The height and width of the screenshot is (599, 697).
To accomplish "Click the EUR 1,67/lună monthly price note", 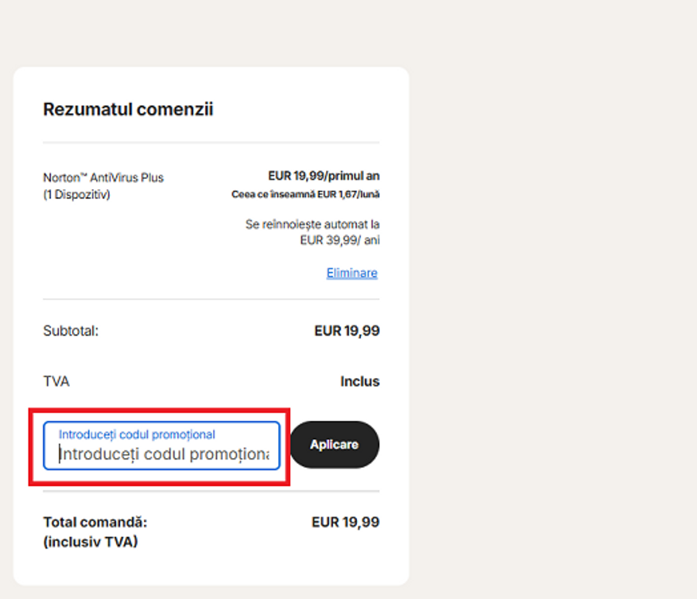I will (x=305, y=195).
